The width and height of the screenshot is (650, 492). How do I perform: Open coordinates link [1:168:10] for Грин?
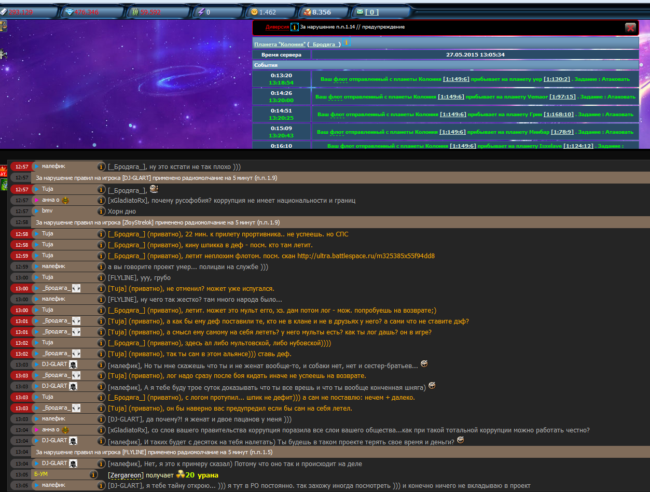[x=559, y=115]
